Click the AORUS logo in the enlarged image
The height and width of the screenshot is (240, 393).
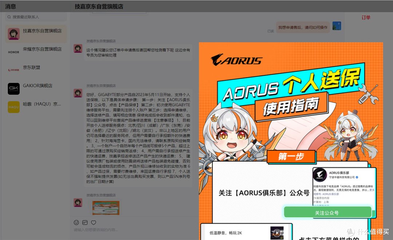point(237,60)
